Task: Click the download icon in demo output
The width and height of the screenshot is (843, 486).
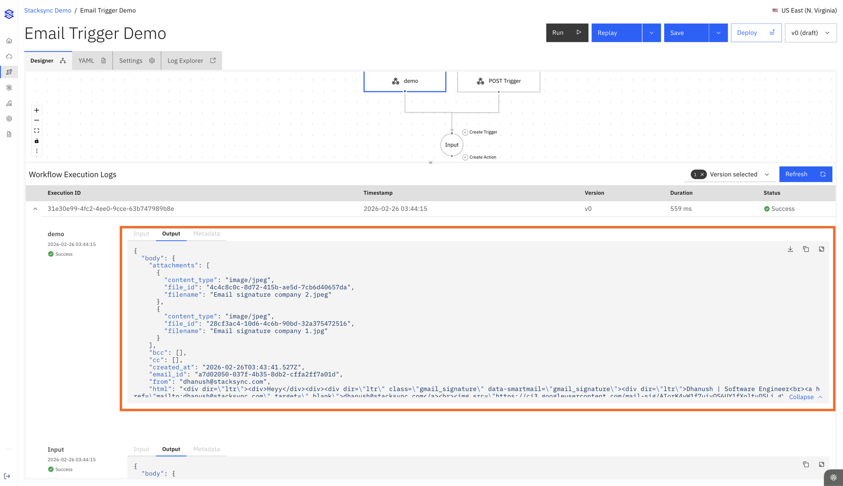Action: 790,249
